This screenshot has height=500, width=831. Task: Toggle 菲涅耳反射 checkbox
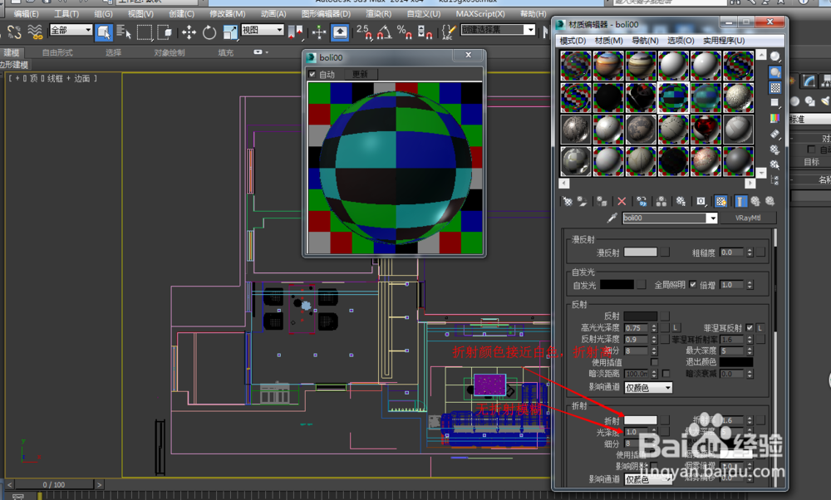coord(750,328)
